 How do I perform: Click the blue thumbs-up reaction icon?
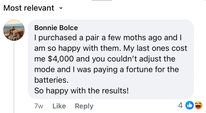click(x=189, y=105)
